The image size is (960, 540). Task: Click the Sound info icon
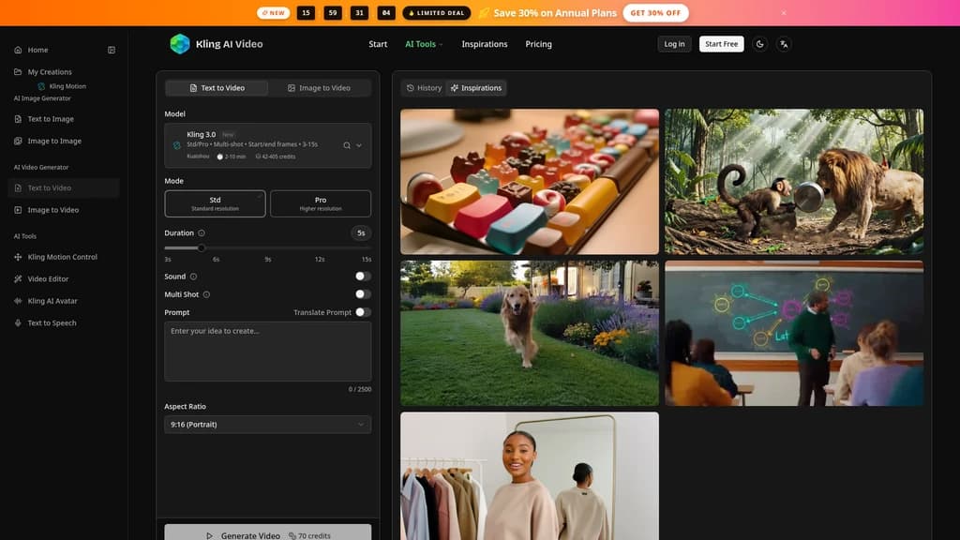tap(193, 277)
